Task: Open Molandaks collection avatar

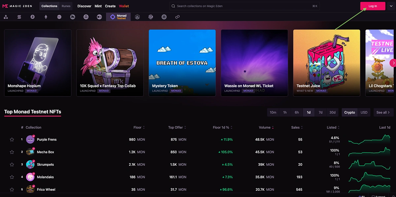Action: [x=30, y=177]
